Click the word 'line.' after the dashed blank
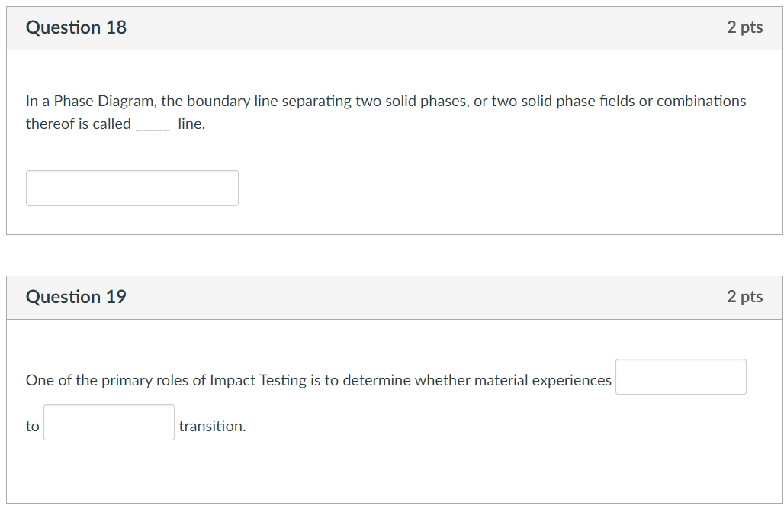This screenshot has height=506, width=784. click(191, 124)
